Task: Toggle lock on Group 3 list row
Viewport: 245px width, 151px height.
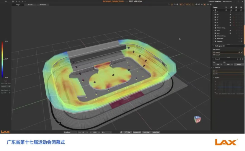Action: (242, 52)
